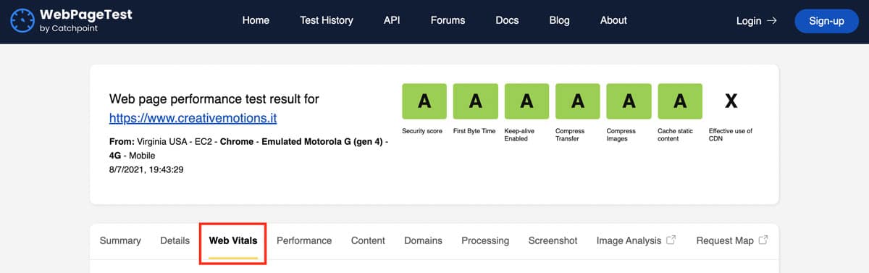This screenshot has height=273, width=869.
Task: Visit the Blog nav item
Action: pos(559,20)
